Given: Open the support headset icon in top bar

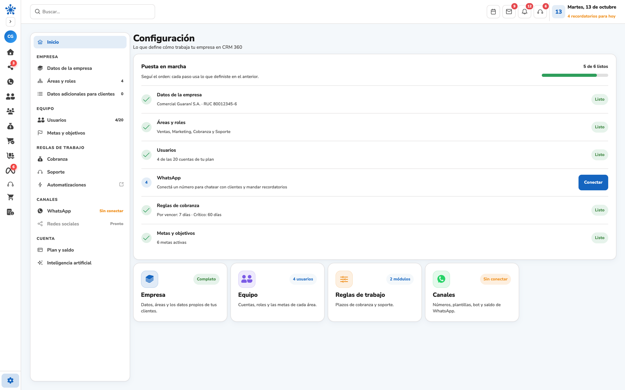Looking at the screenshot, I should coord(540,12).
